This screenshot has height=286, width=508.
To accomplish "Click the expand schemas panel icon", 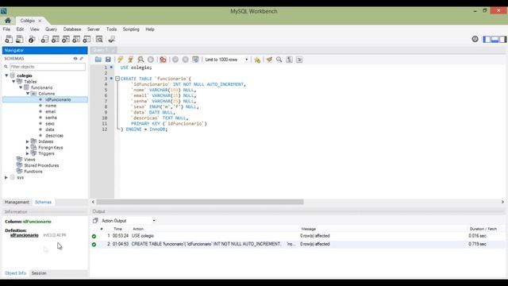I will point(82,58).
